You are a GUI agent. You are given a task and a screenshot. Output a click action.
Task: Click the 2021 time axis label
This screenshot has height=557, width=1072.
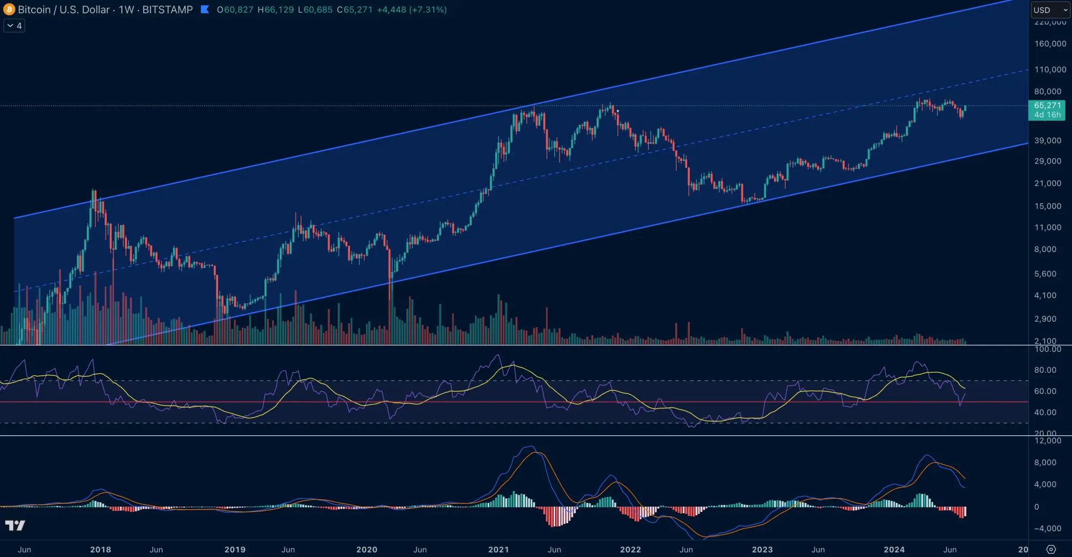point(498,549)
